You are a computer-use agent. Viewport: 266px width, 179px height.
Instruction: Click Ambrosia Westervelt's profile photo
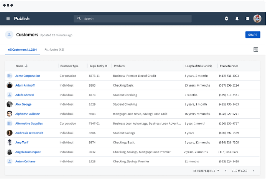coord(10,133)
